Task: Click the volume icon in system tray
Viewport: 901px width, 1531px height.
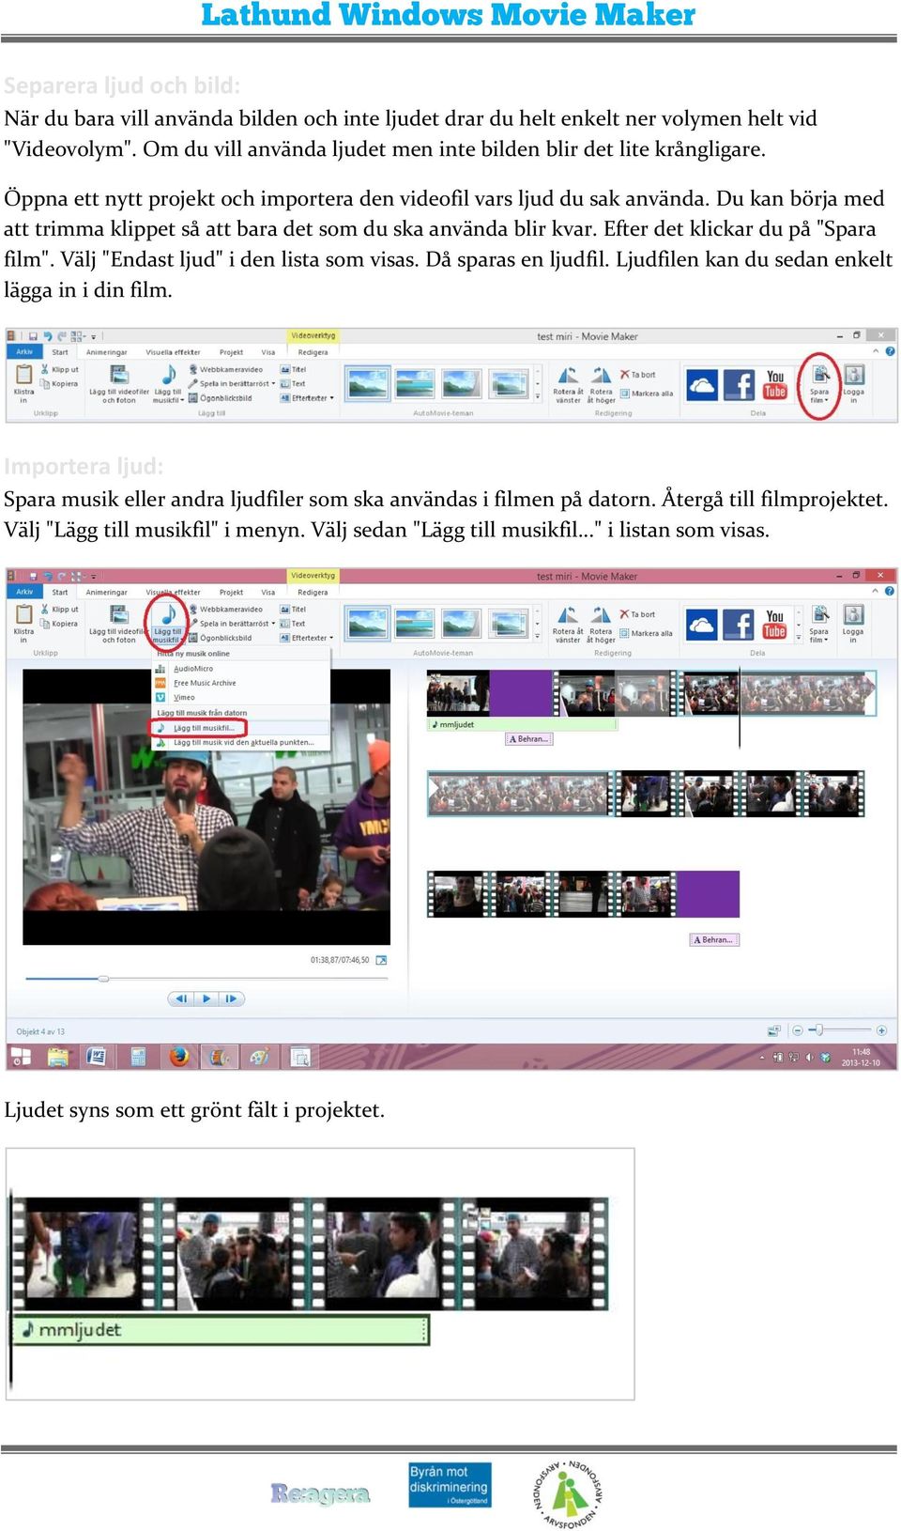Action: (x=809, y=1058)
